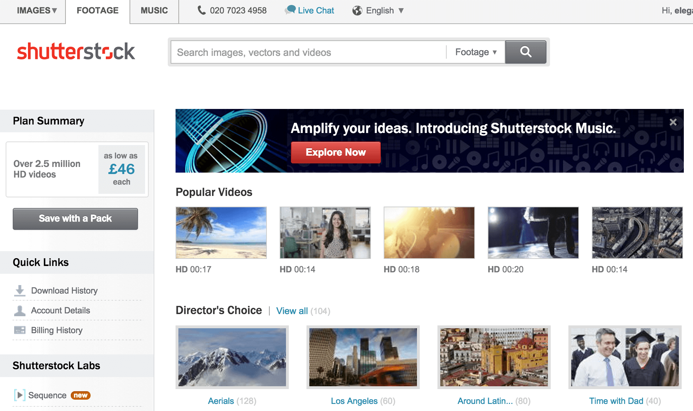Click inside the search input field
Viewport: 693px width, 411px height.
304,52
